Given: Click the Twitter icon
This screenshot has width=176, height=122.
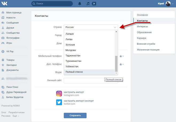Looking at the screenshot, I should pos(59,102).
